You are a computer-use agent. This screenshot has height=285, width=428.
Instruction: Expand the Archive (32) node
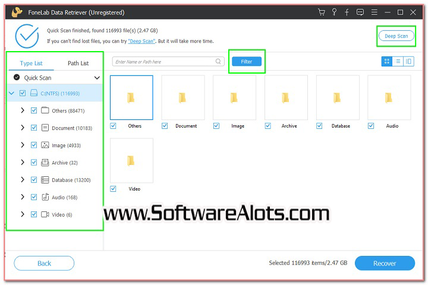(x=23, y=162)
